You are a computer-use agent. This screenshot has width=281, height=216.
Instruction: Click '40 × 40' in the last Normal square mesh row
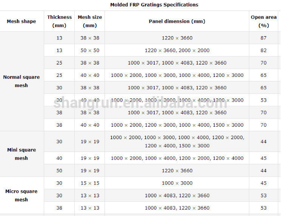pos(90,125)
